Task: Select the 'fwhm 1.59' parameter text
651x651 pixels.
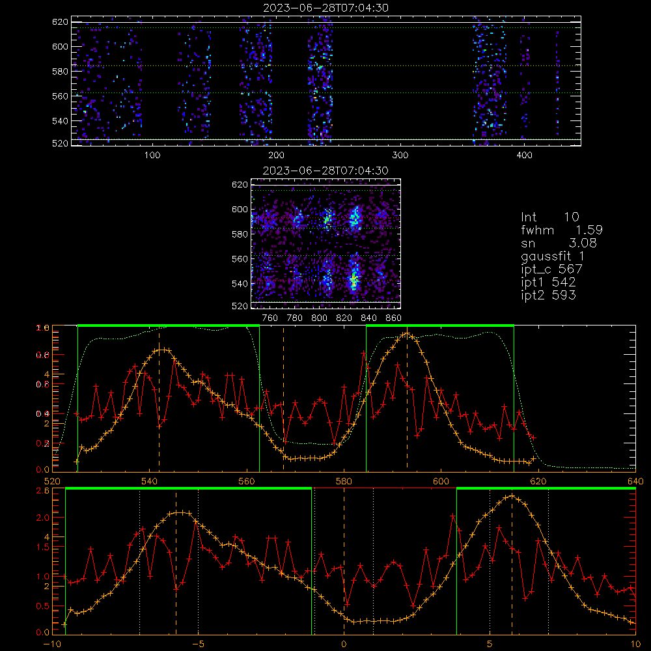Action: pyautogui.click(x=562, y=230)
